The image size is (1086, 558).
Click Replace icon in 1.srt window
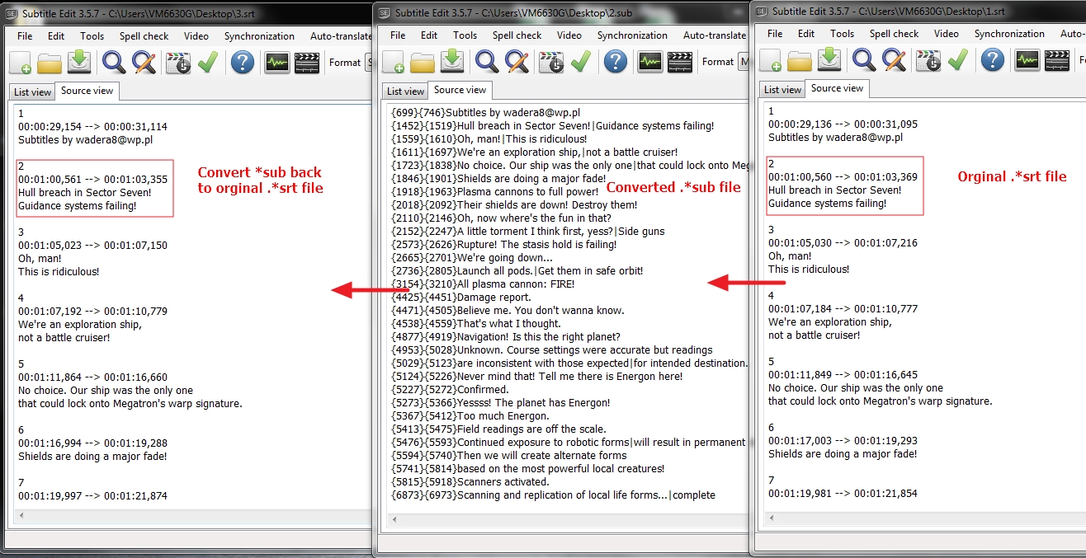[894, 60]
